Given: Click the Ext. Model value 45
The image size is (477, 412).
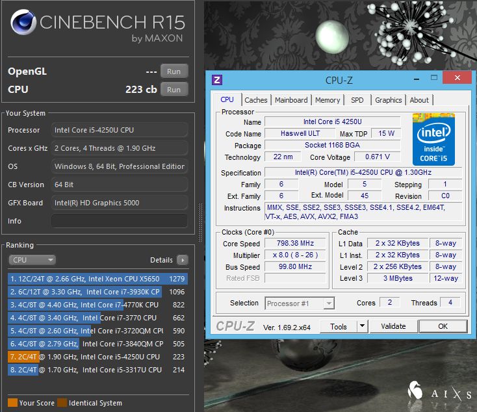Looking at the screenshot, I should (365, 196).
